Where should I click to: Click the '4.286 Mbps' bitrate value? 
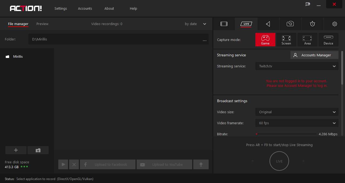(328, 134)
